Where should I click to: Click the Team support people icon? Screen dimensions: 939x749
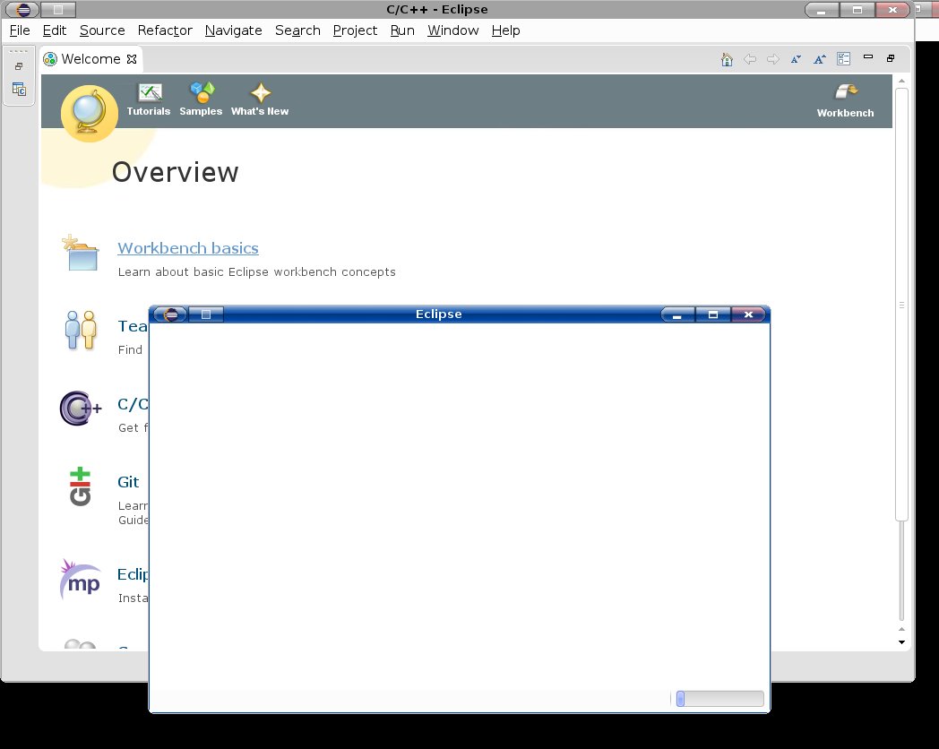81,330
